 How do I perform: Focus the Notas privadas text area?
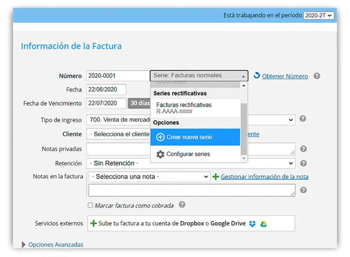[x=191, y=149]
